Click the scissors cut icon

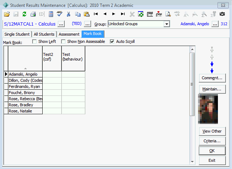(x=68, y=14)
